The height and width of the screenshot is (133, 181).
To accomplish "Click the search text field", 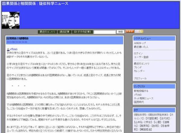I will pyautogui.click(x=105, y=32).
